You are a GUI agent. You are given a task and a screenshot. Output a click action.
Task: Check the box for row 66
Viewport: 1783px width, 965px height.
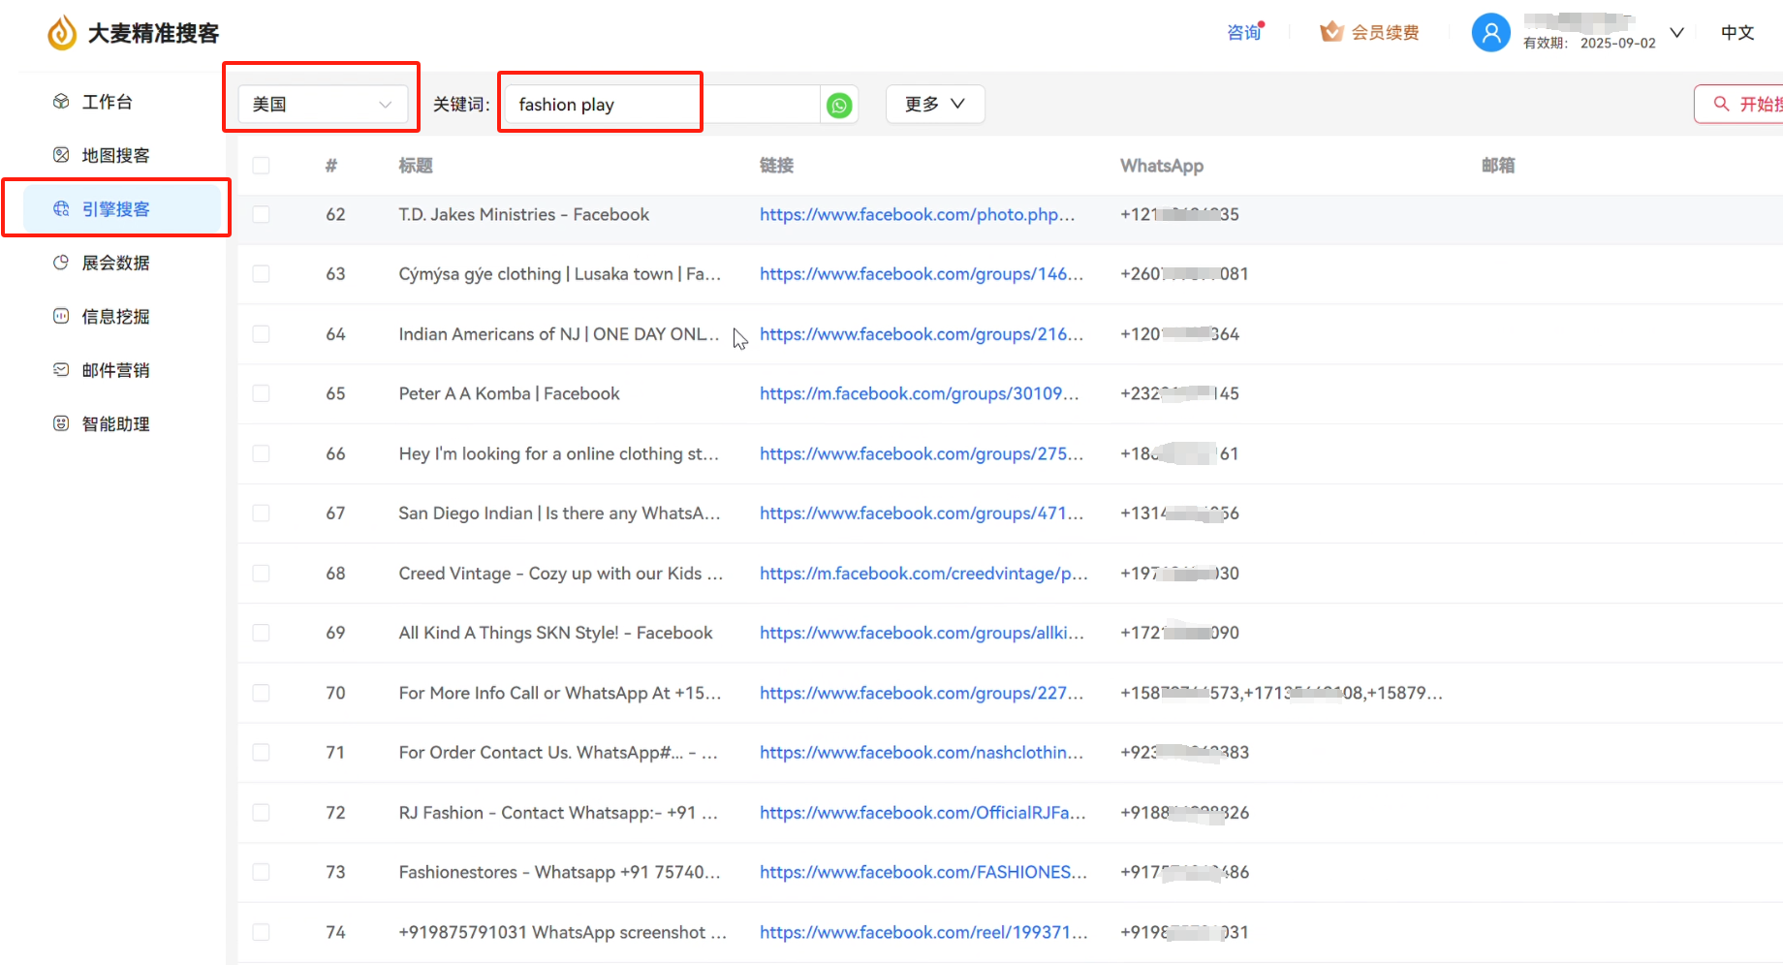pyautogui.click(x=261, y=453)
